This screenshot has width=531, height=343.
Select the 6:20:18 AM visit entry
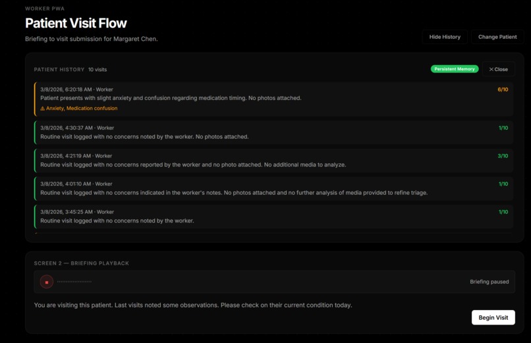[x=273, y=99]
